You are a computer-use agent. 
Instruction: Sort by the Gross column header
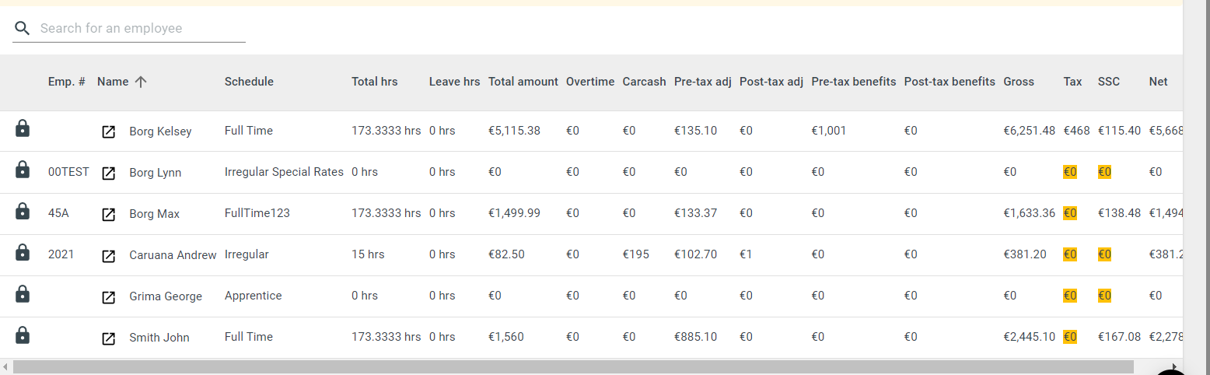pyautogui.click(x=1019, y=82)
